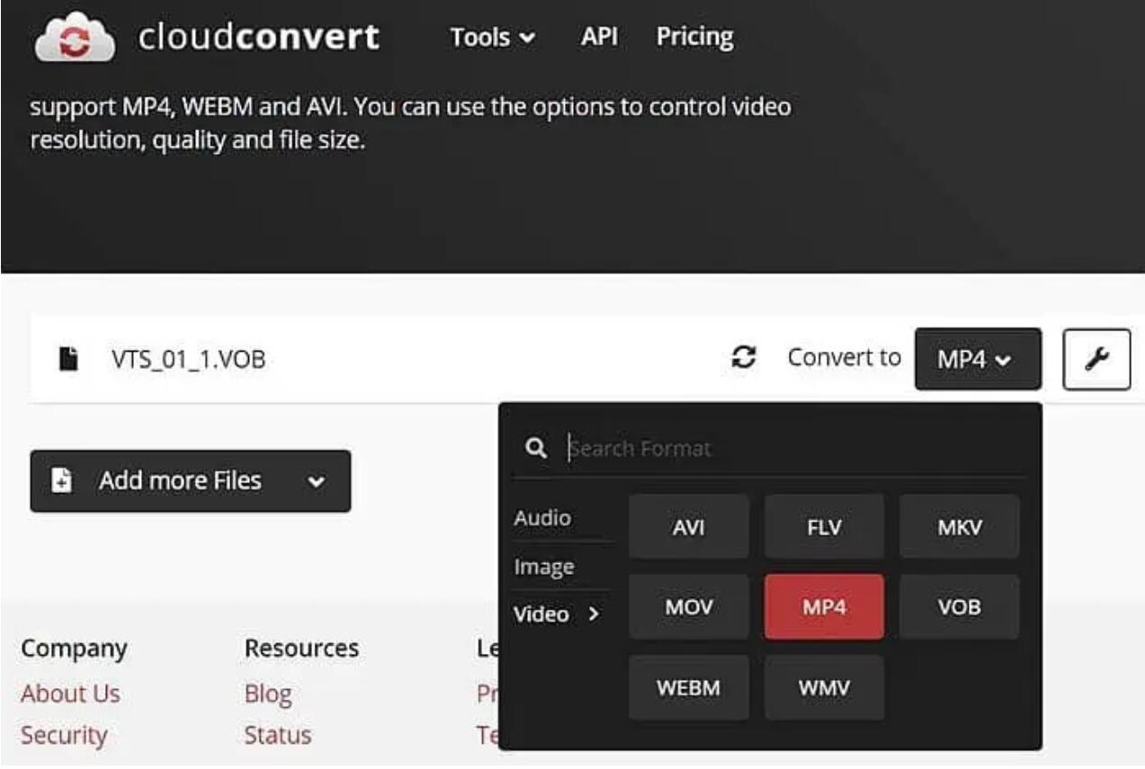Choose the FLV output format
The width and height of the screenshot is (1145, 769).
(x=825, y=527)
